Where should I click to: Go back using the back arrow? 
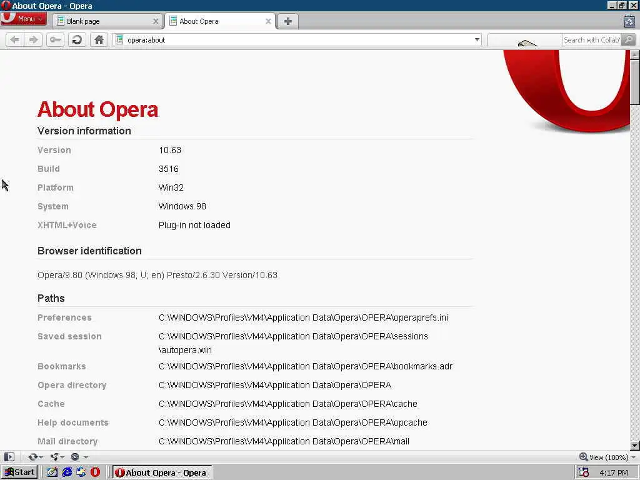click(15, 39)
